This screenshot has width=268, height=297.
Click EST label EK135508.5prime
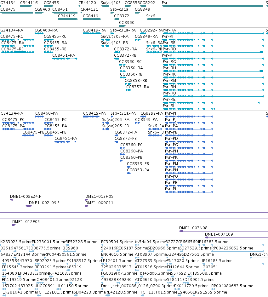coord(204,273)
